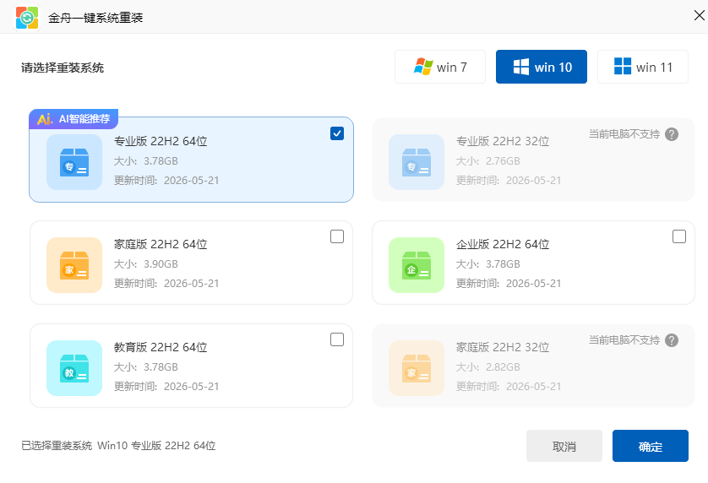Click 当前电脑不支持 label on 专业版 32位 card

click(624, 134)
